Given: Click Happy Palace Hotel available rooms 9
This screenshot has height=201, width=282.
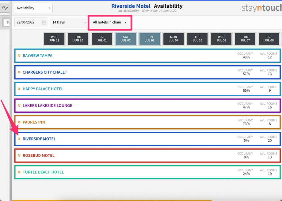Looking at the screenshot, I should point(270,90).
